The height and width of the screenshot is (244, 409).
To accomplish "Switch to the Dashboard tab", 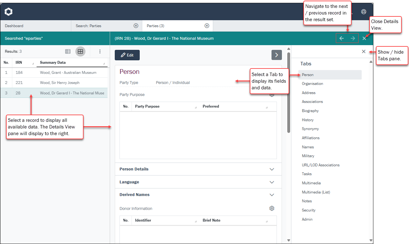I will [14, 26].
